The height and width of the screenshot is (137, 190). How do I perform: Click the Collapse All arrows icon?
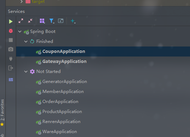click(30, 21)
